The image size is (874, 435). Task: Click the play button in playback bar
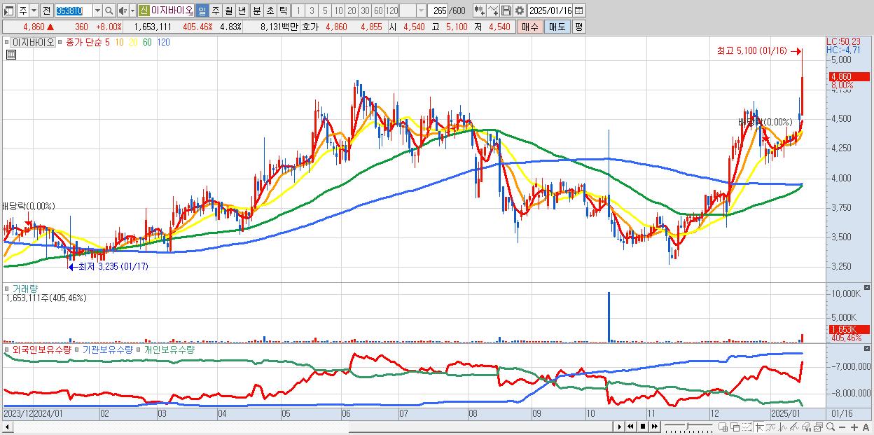coord(619,427)
